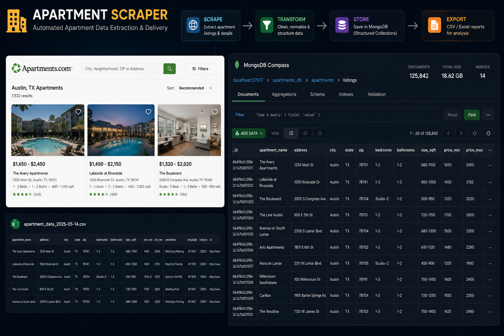Select the list view icon
504x336 pixels.
pos(291,133)
